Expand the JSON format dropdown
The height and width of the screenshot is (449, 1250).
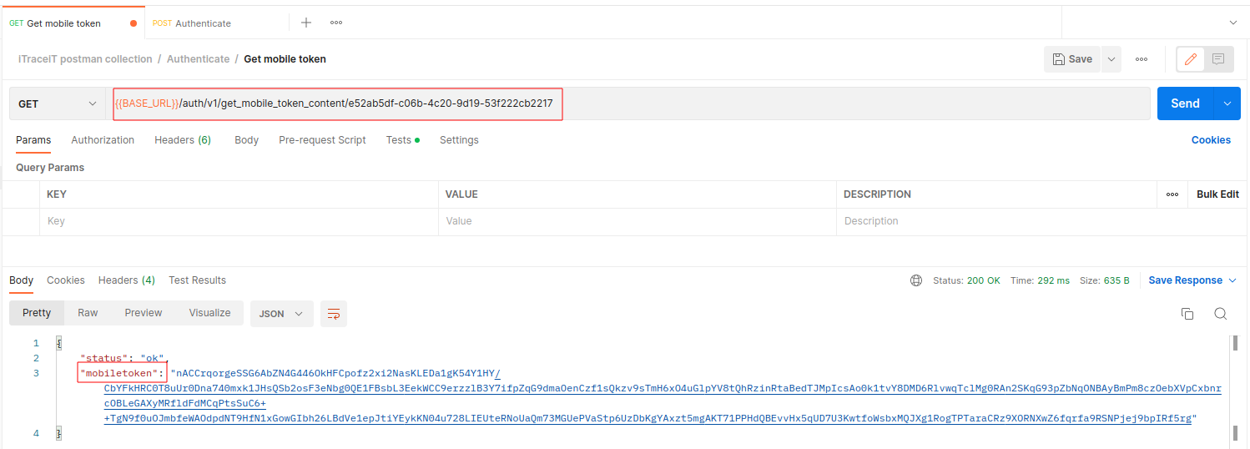click(x=281, y=314)
